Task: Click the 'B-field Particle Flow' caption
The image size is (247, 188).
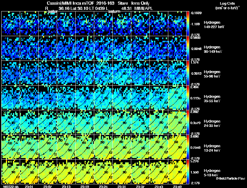Action: click(231, 178)
